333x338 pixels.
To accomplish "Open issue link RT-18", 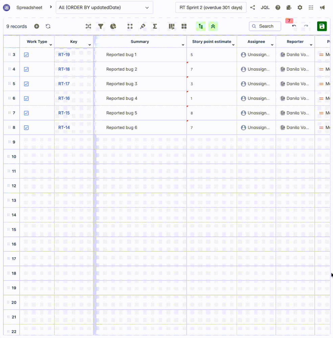I will [64, 69].
